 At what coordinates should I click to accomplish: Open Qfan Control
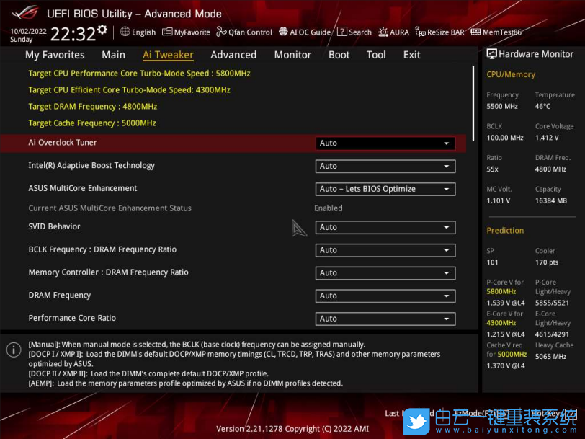click(x=244, y=32)
